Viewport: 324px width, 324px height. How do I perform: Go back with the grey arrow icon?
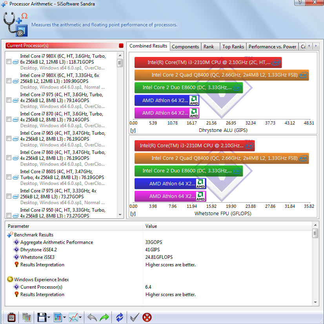(x=92, y=317)
